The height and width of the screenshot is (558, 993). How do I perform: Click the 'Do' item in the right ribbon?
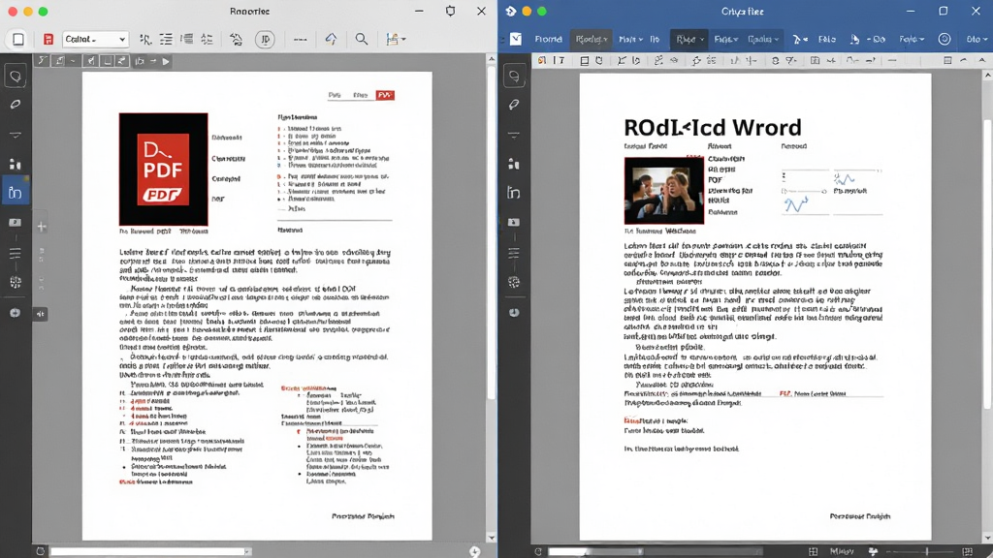879,39
